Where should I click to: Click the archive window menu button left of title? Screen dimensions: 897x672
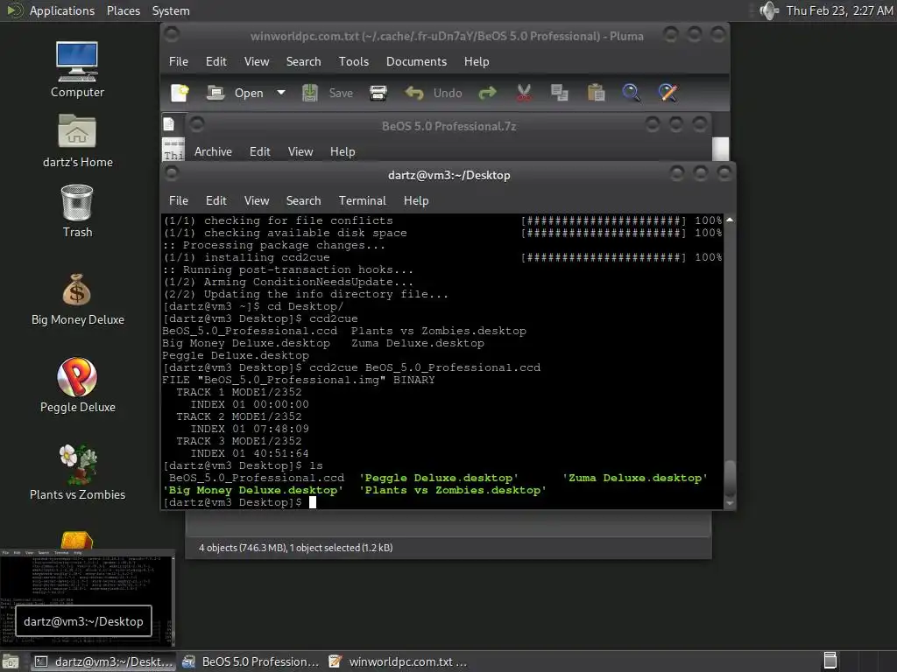(x=197, y=123)
